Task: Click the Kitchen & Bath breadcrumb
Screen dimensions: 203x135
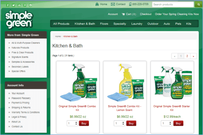Action: tap(70, 36)
